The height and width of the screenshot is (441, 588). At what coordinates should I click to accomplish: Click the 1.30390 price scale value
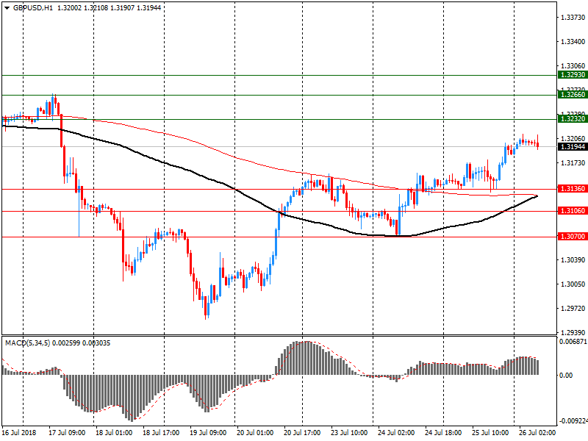click(x=573, y=260)
